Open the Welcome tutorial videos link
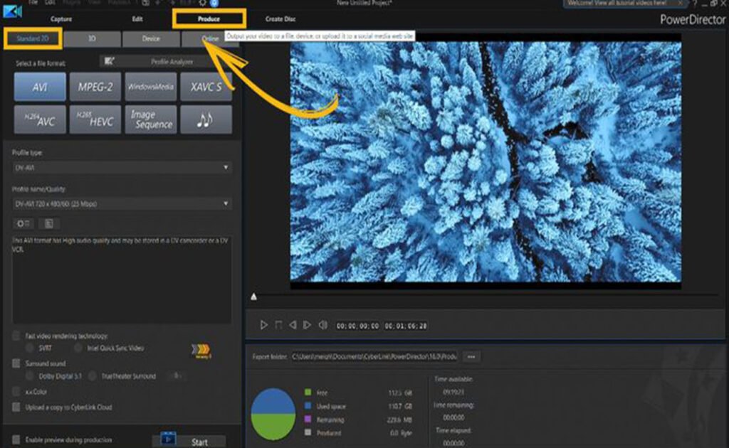Screen dimensions: 729x448 click(x=617, y=3)
